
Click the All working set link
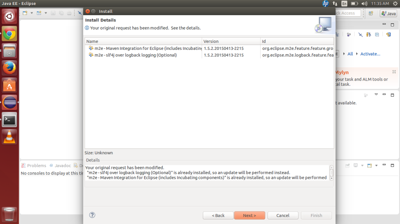coord(350,54)
